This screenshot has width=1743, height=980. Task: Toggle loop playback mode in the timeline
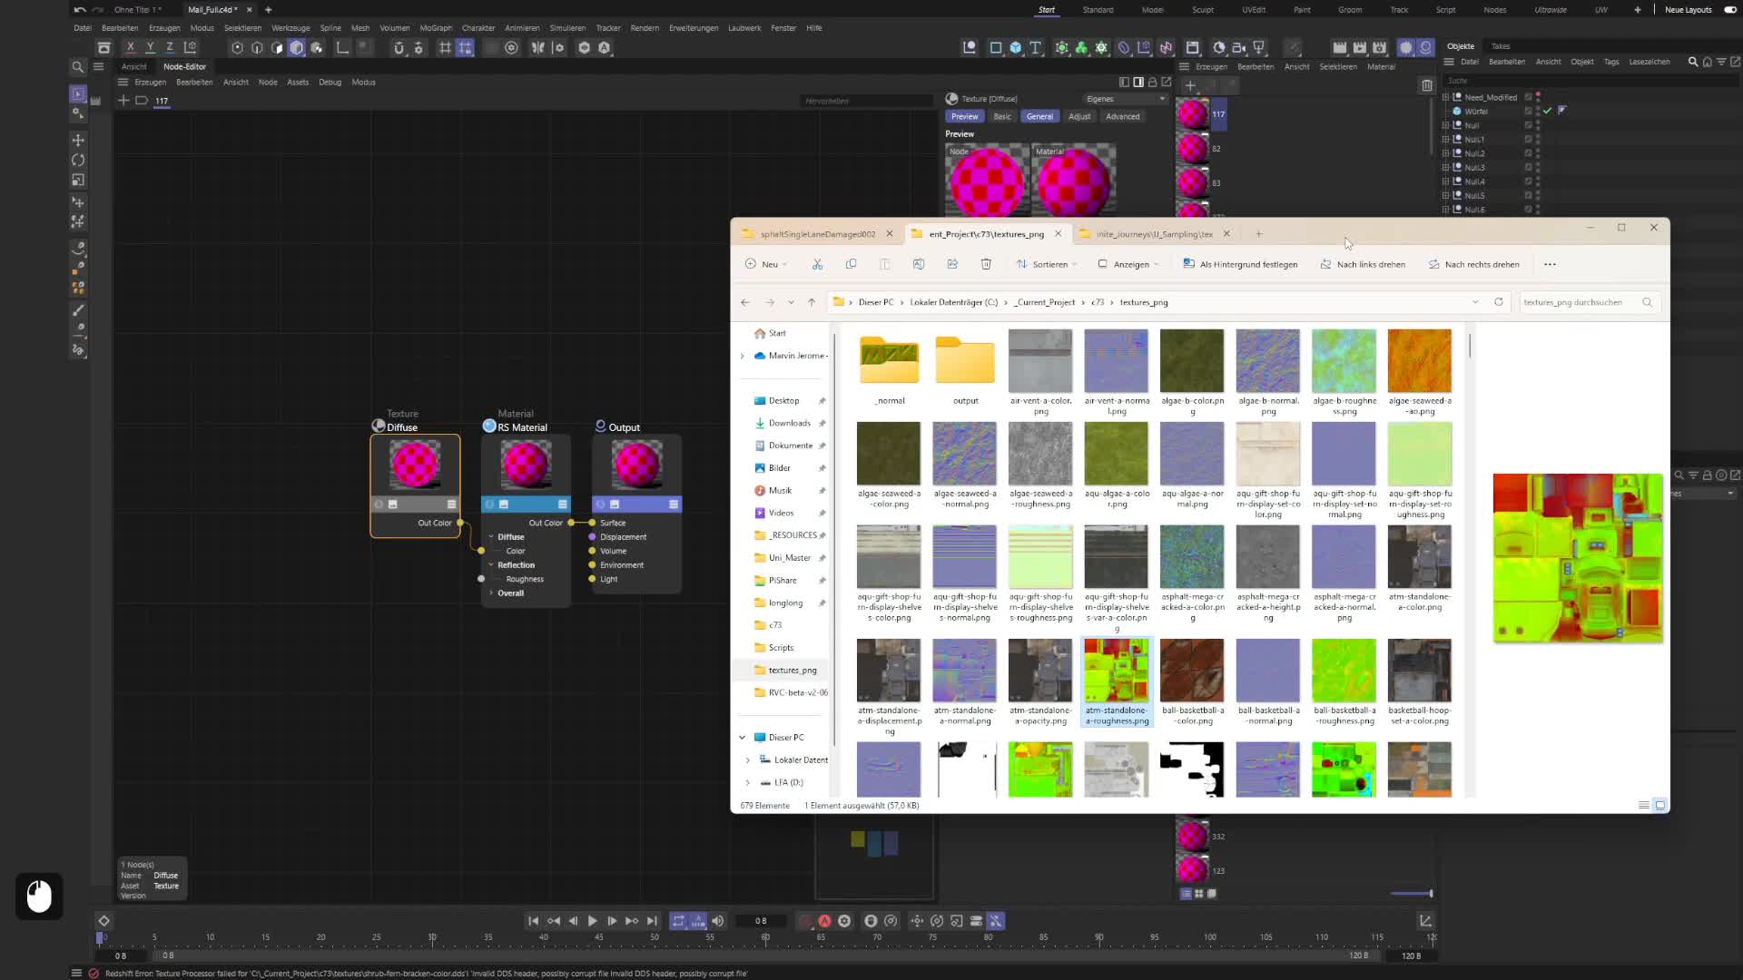(678, 921)
